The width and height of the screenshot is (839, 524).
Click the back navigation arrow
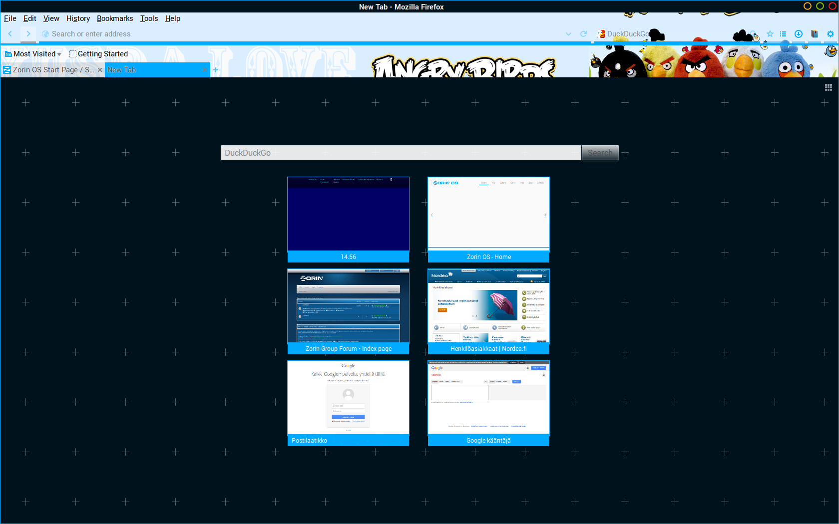pos(10,34)
